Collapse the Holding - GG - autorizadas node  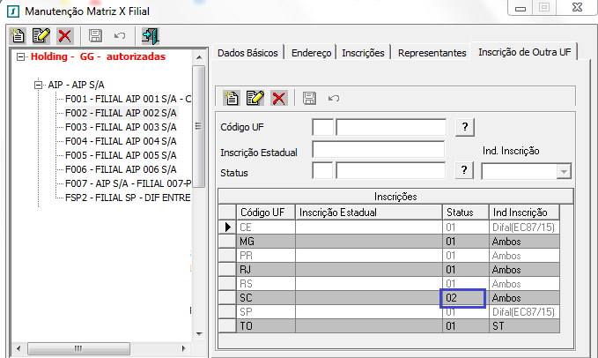20,56
